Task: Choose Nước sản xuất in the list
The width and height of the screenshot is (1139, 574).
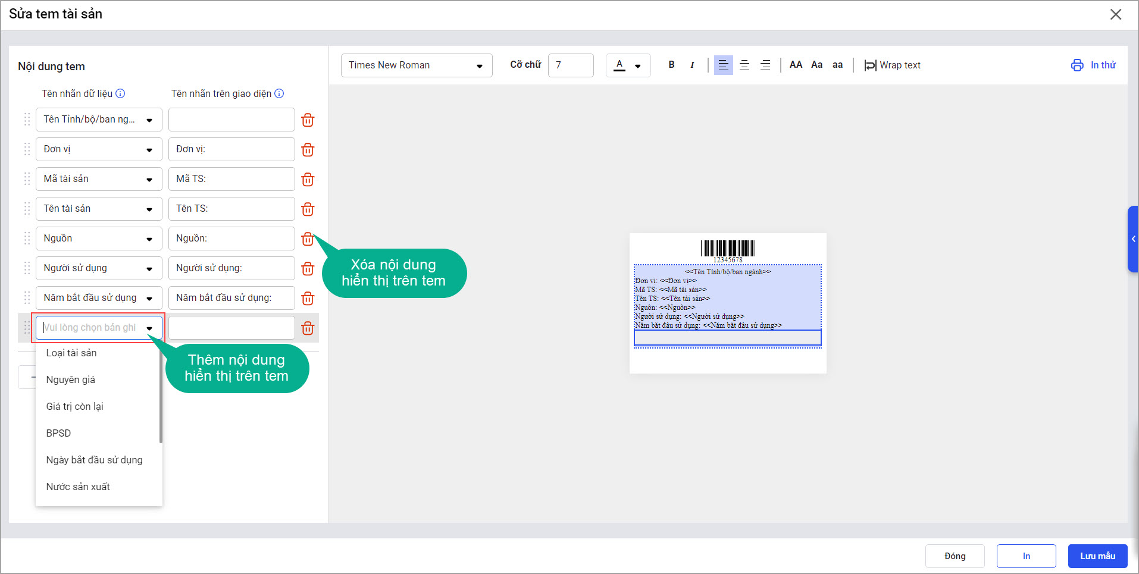Action: coord(78,487)
